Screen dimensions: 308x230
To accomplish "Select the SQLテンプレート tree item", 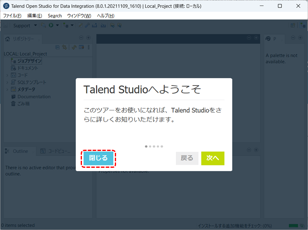I will click(x=29, y=82).
